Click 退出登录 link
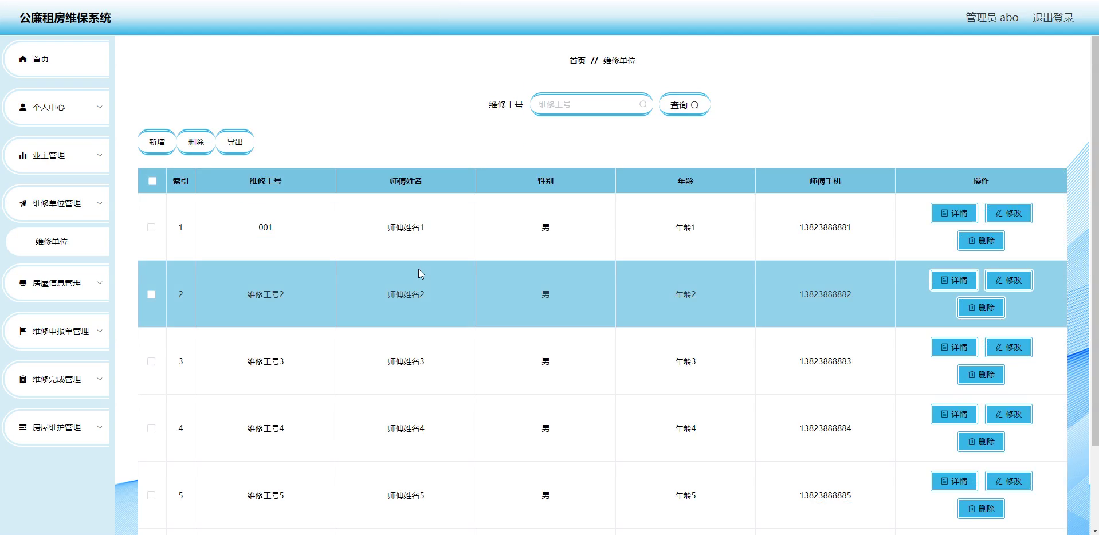 click(x=1053, y=18)
